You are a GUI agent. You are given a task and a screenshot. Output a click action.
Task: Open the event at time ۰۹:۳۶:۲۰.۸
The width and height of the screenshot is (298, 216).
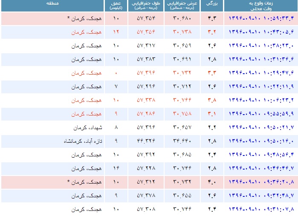coord(261,182)
